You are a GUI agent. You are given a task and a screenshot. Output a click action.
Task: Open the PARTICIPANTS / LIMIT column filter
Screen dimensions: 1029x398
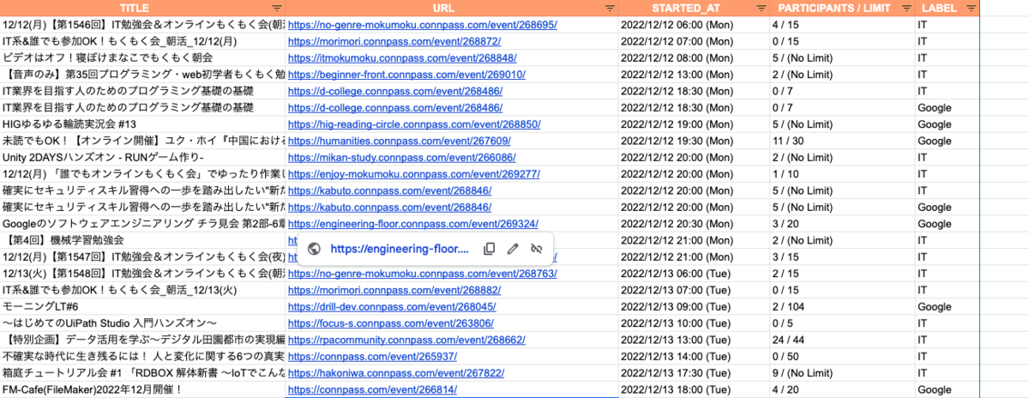[x=906, y=8]
